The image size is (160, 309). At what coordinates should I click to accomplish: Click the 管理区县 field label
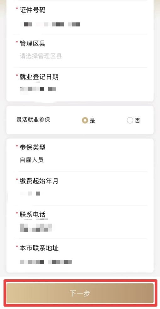[x=32, y=44]
